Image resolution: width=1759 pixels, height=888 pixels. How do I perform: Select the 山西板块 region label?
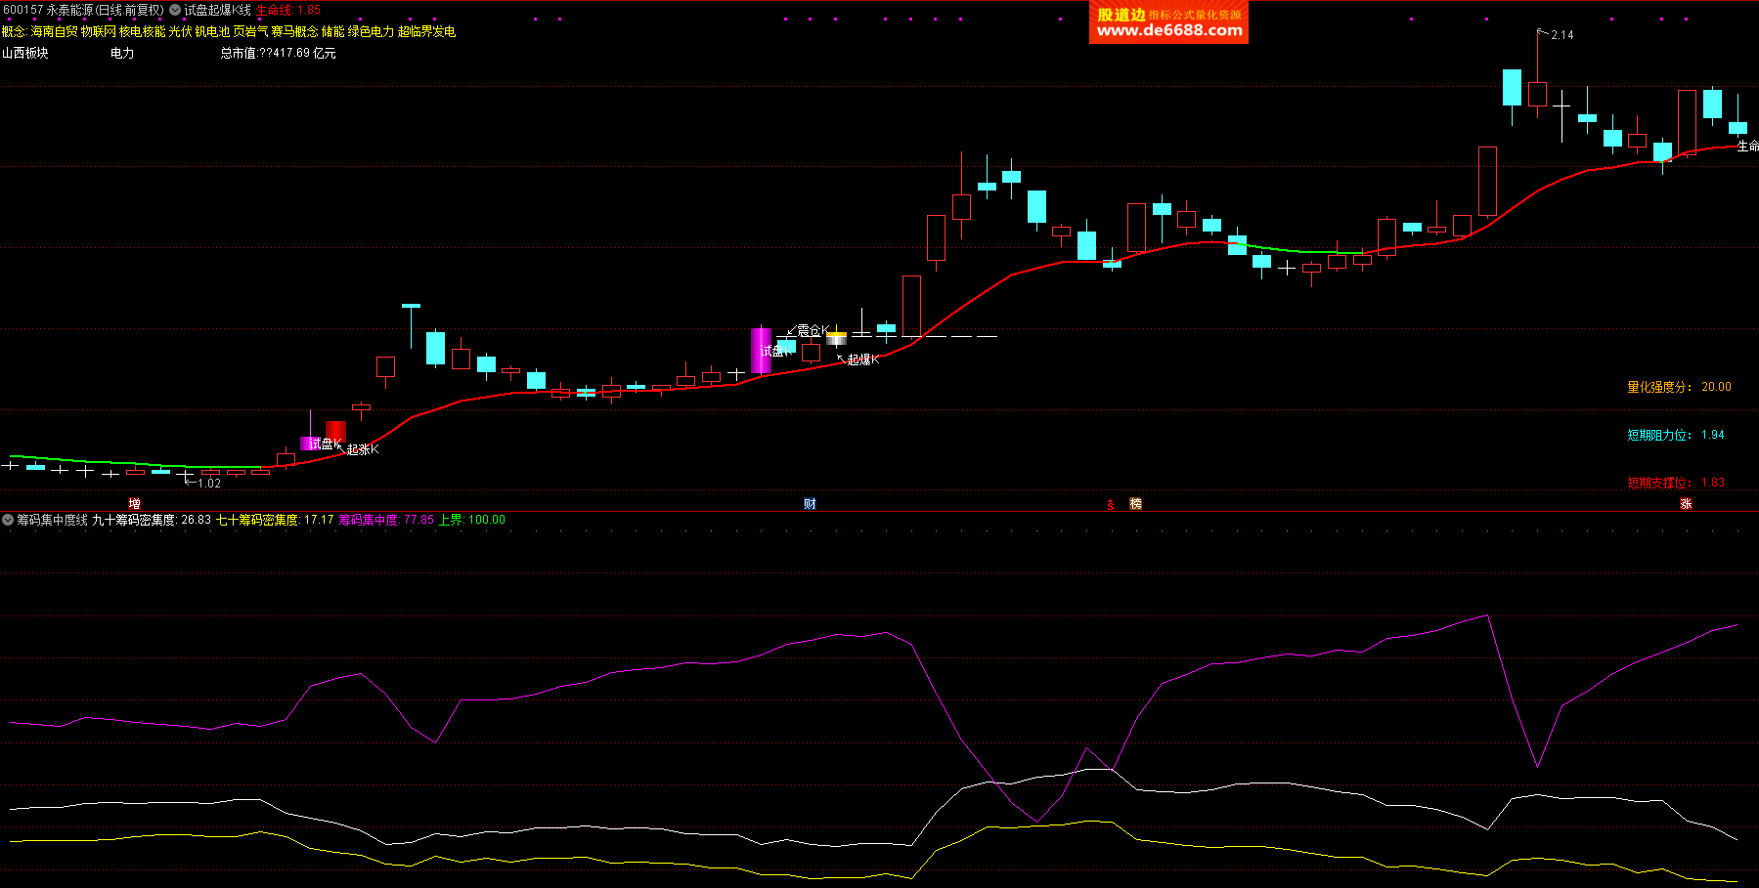click(x=25, y=53)
